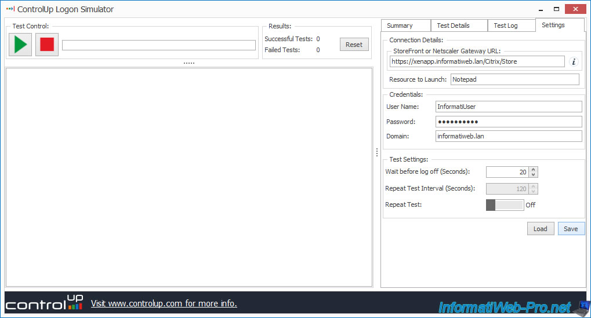The image size is (591, 318).
Task: Click the Domain input field
Action: (509, 136)
